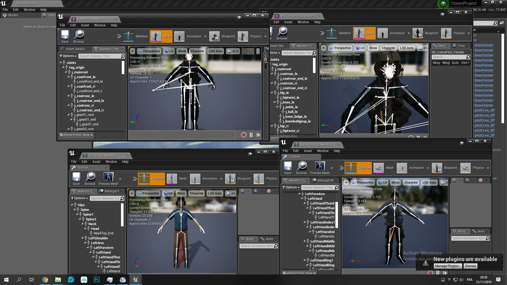Open Options dropdown in PilotCrew Skeleton Tree
The height and width of the screenshot is (285, 507).
tap(80, 198)
